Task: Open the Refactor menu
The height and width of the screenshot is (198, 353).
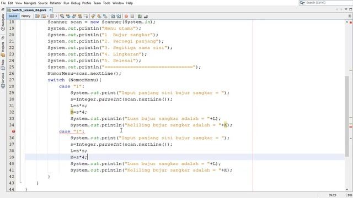Action: pos(56,3)
